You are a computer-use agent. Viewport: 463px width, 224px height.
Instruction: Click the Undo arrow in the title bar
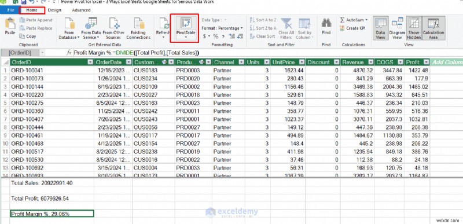tap(32, 2)
